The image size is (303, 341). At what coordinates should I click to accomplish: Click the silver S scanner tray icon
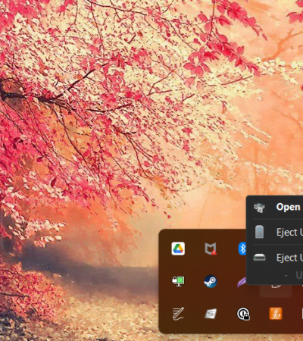[x=211, y=314]
